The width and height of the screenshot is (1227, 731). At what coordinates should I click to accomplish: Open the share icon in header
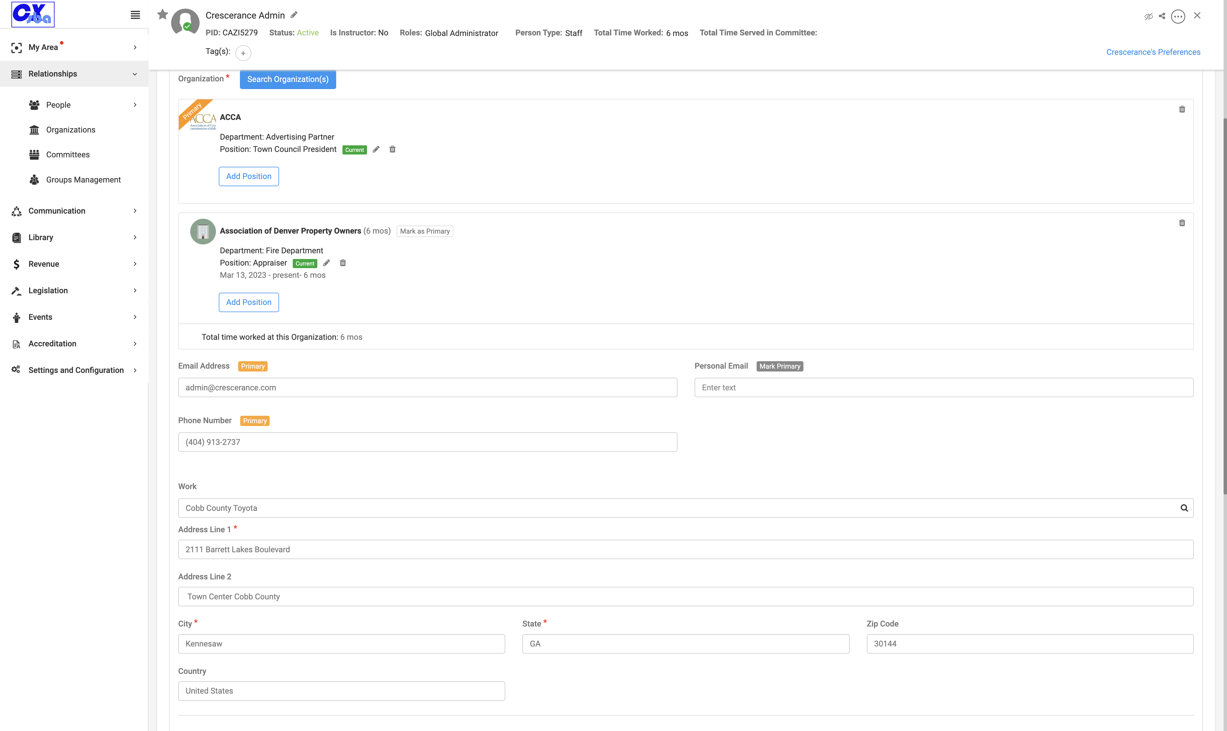coord(1162,16)
